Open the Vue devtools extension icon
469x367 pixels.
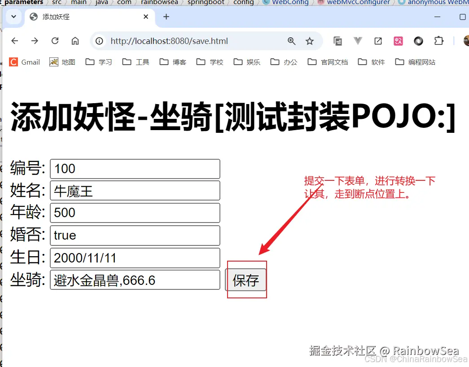pyautogui.click(x=358, y=40)
